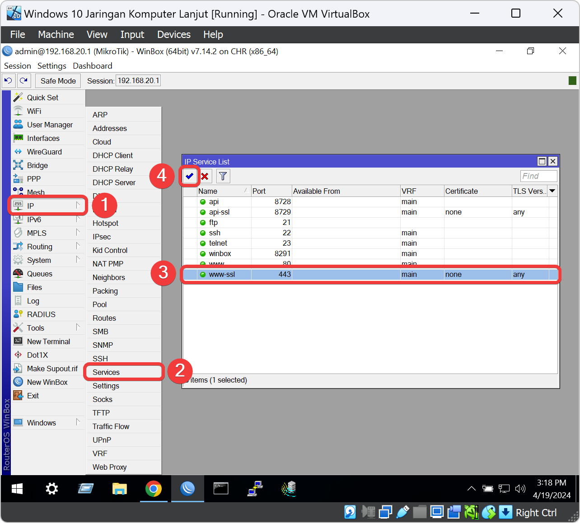Select Web Proxy in the IP submenu
580x523 pixels.
coord(124,467)
